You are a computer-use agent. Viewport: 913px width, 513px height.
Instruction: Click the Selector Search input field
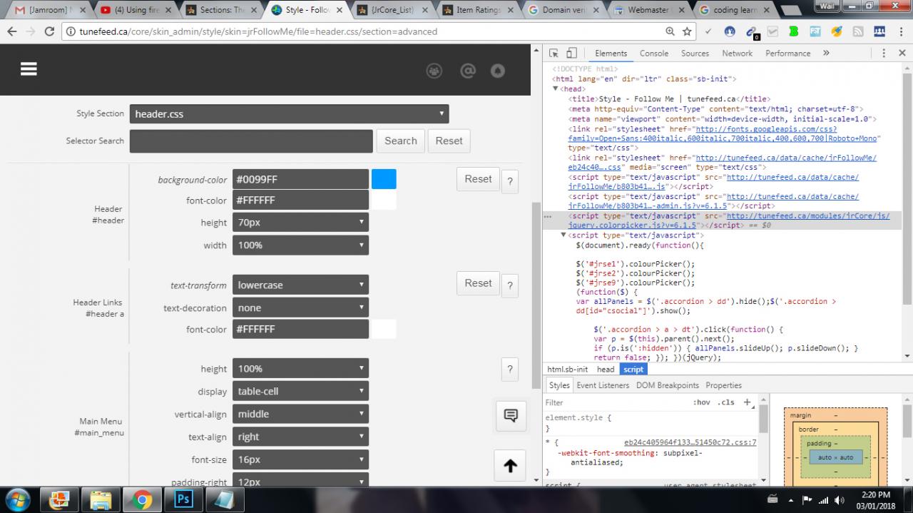tap(251, 141)
